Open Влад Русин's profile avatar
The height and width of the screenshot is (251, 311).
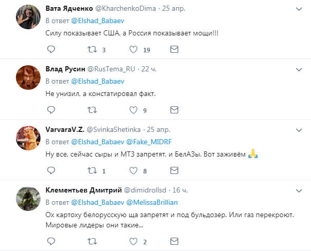point(26,78)
